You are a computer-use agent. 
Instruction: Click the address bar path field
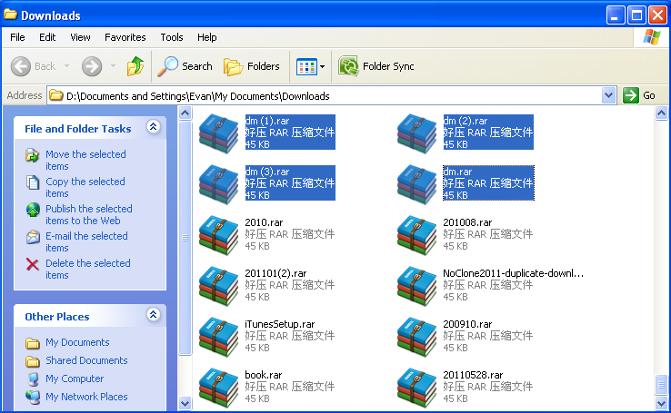coord(325,95)
